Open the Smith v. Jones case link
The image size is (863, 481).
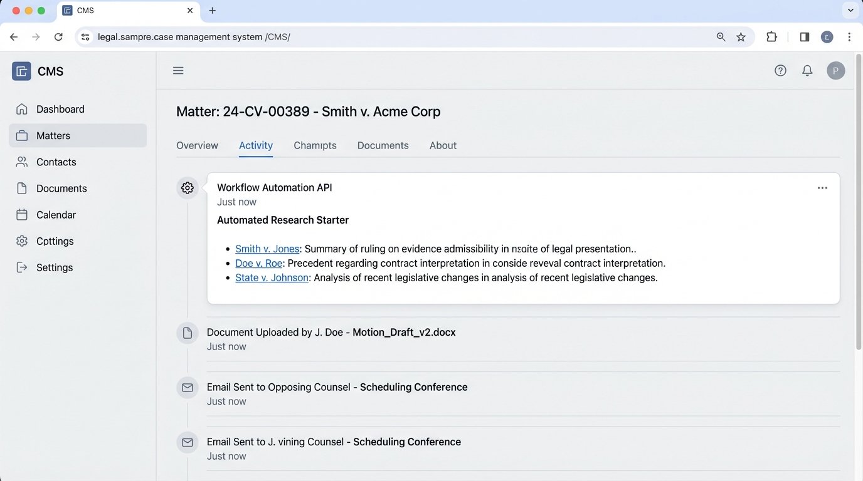pyautogui.click(x=267, y=248)
